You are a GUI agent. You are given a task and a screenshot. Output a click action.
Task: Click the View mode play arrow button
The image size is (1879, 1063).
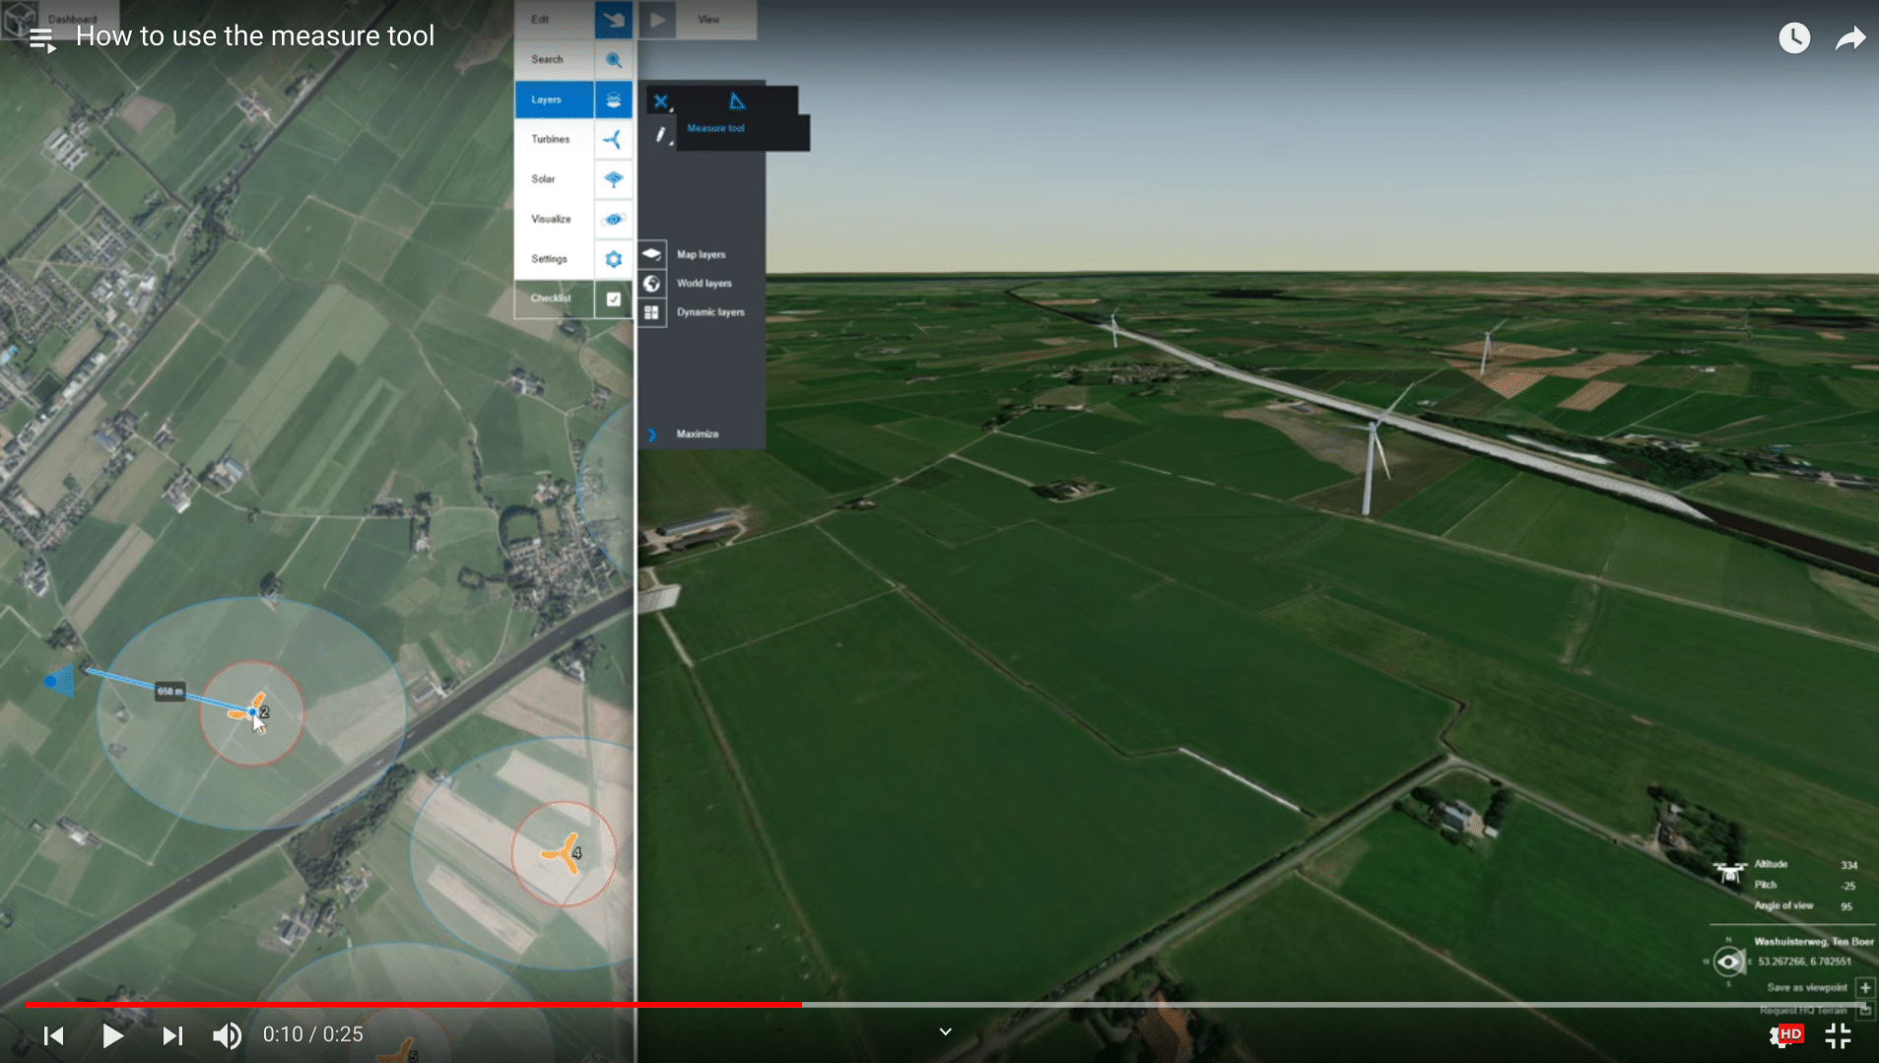tap(657, 20)
